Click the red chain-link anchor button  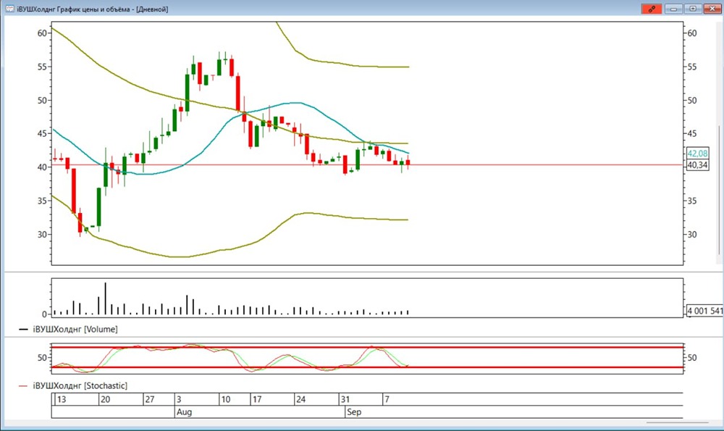tap(652, 9)
